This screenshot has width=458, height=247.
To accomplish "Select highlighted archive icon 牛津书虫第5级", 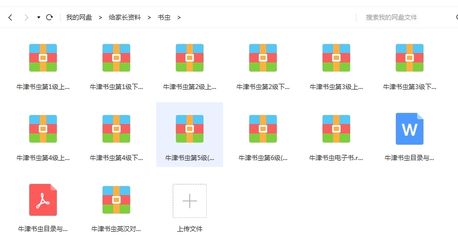I will 190,129.
